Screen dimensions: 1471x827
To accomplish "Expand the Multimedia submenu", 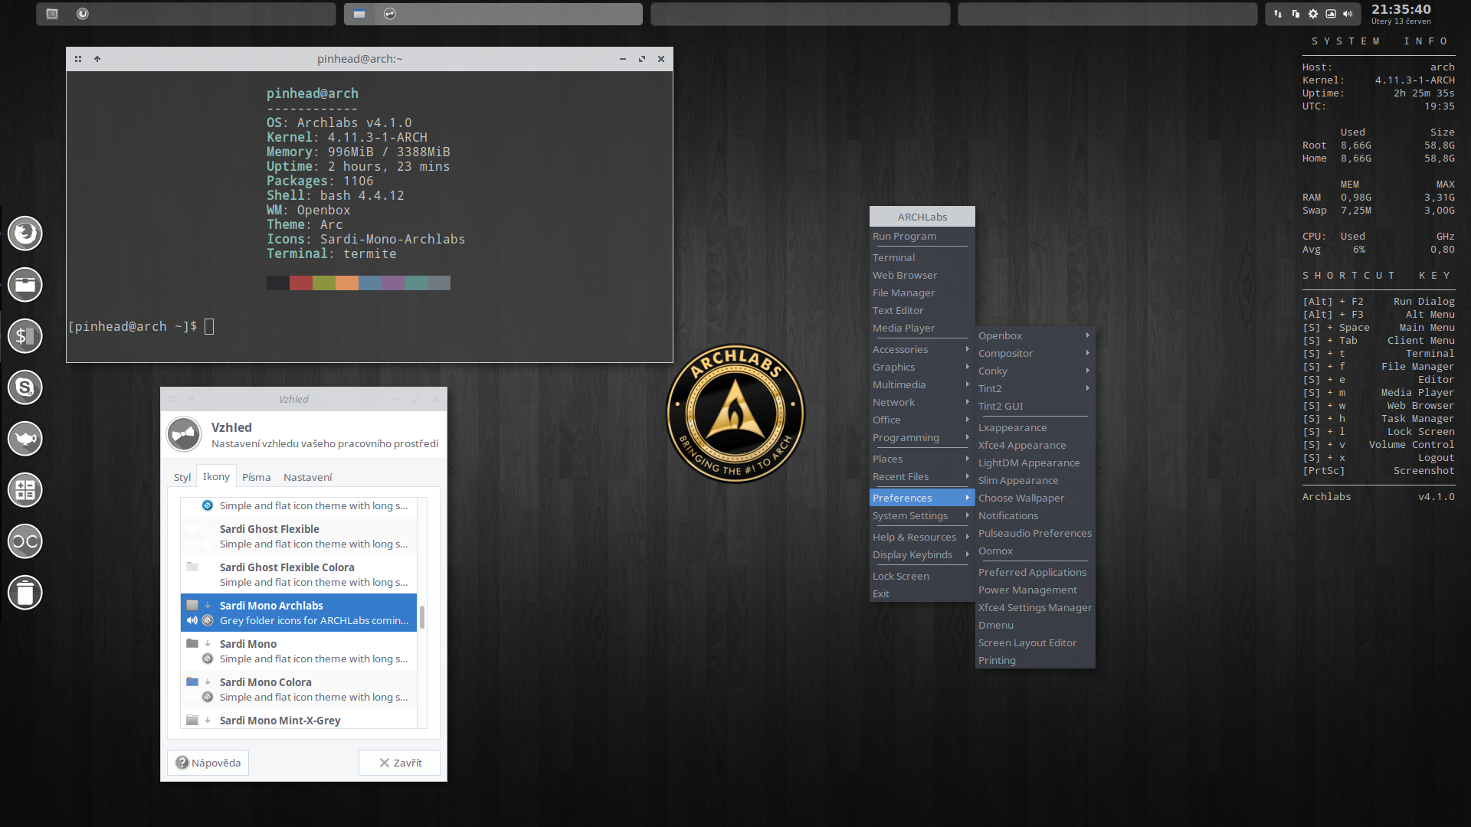I will pyautogui.click(x=922, y=385).
